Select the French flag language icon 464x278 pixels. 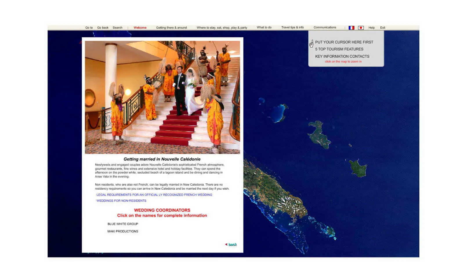point(351,28)
